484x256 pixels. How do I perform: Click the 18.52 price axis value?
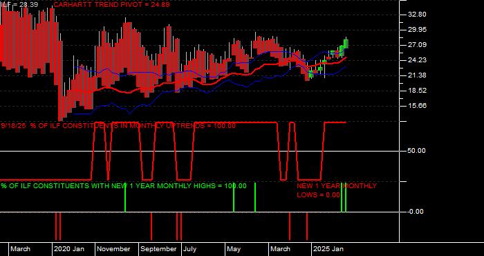[x=417, y=91]
